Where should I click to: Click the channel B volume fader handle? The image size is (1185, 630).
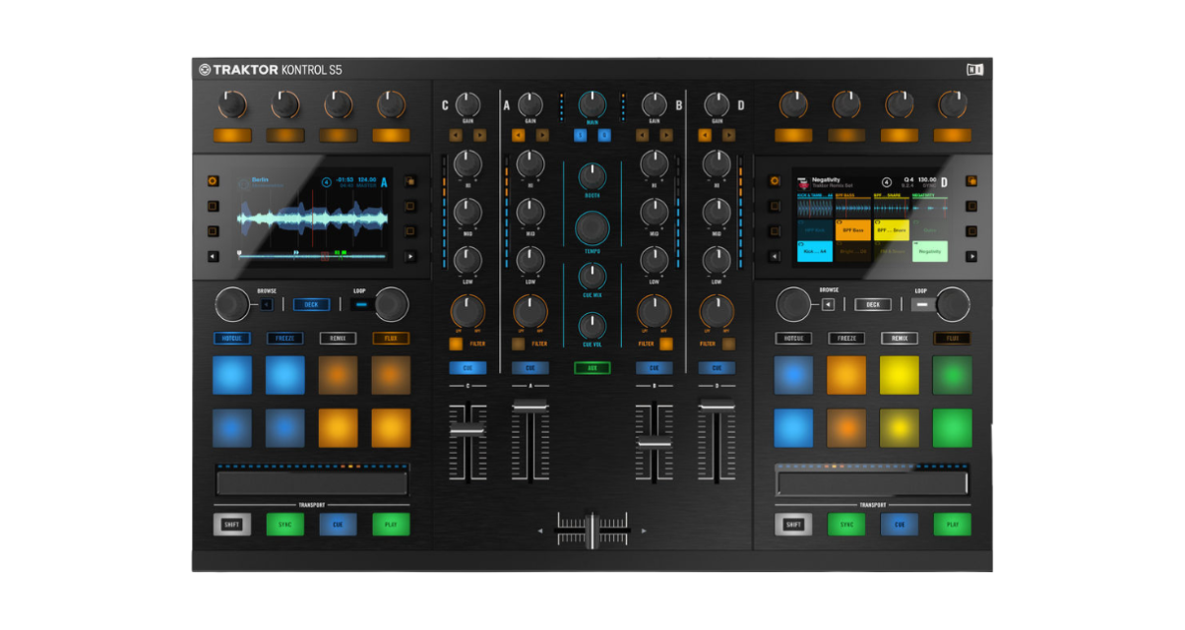654,443
